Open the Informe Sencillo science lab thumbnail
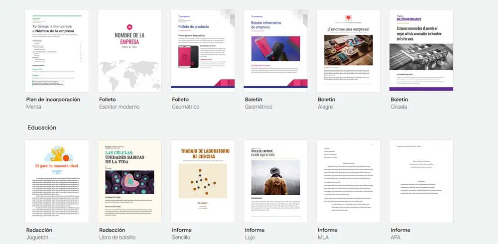This screenshot has height=244, width=498. [x=203, y=181]
